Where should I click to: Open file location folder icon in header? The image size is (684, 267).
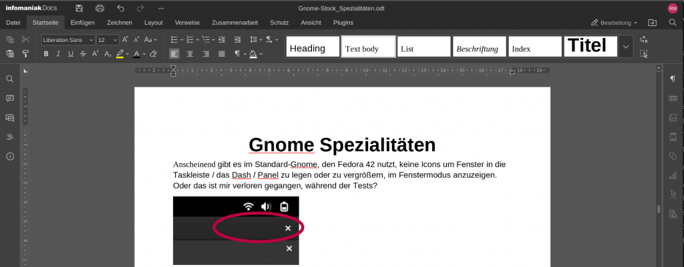[x=652, y=23]
